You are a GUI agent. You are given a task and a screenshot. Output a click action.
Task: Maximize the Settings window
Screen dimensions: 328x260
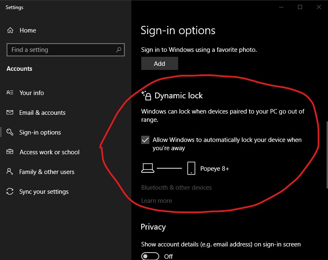point(300,7)
